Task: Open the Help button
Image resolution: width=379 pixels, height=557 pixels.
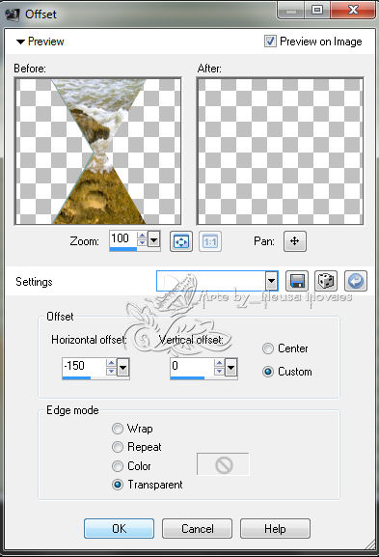Action: tap(275, 529)
